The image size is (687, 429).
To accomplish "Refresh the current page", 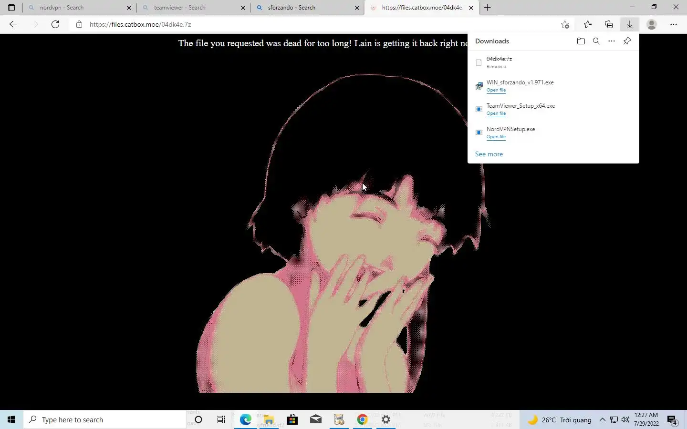I will pyautogui.click(x=55, y=24).
